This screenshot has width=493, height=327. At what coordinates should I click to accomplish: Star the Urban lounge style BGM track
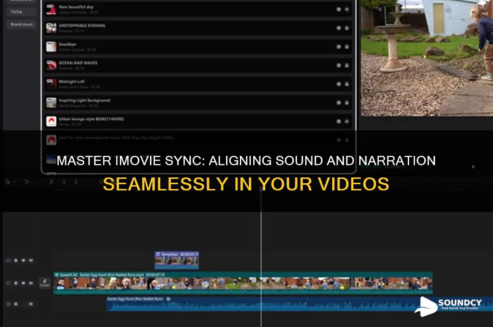pos(338,121)
